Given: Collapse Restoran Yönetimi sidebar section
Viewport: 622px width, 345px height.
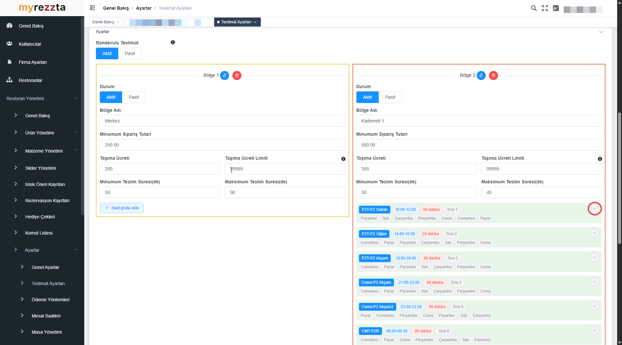Looking at the screenshot, I should coord(76,98).
